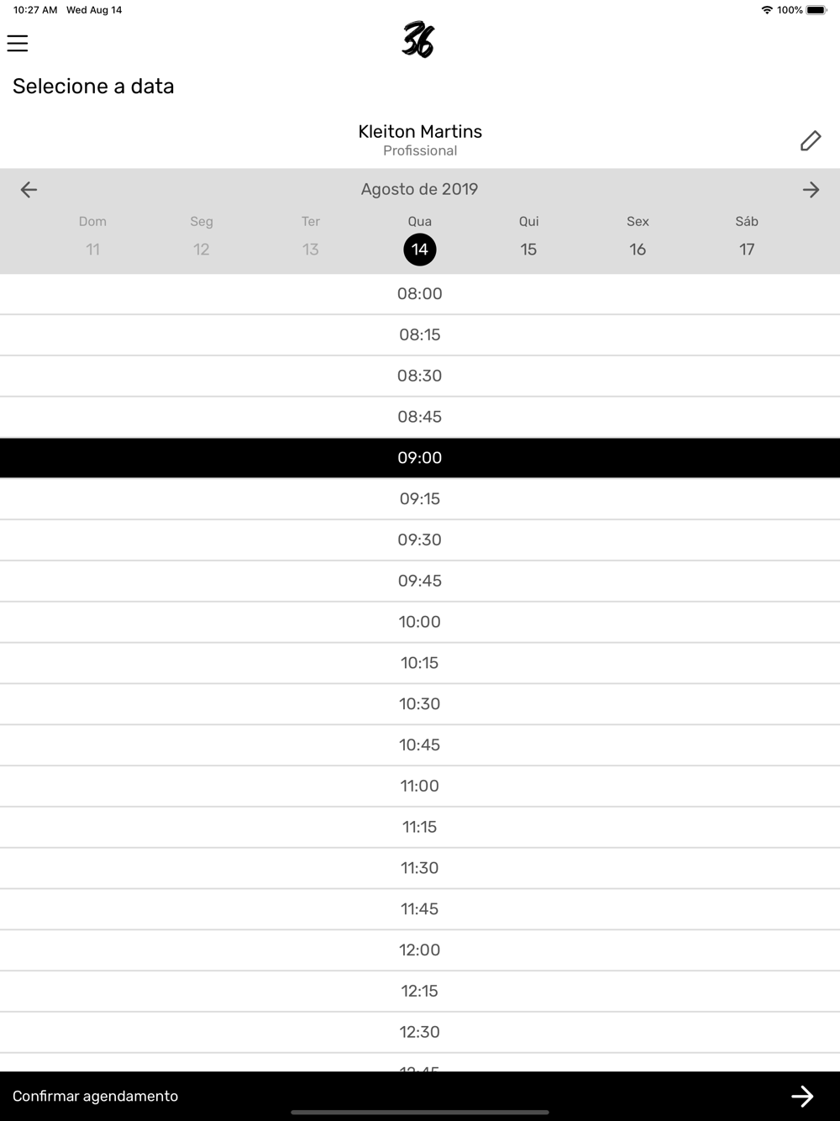This screenshot has height=1121, width=840.
Task: Tap Kleiton Martins professional name
Action: point(420,132)
